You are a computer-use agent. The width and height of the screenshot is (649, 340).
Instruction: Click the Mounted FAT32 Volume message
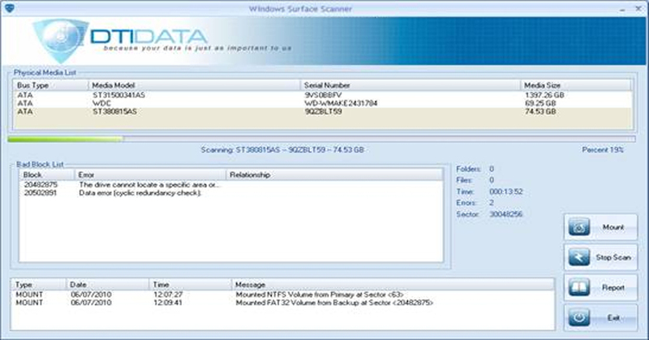pos(334,303)
